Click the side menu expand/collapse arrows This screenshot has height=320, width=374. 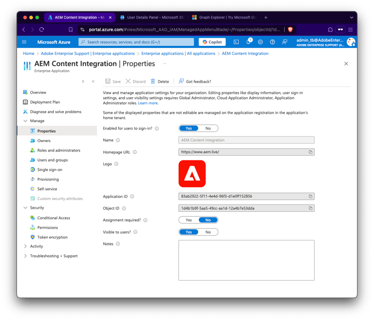click(83, 81)
